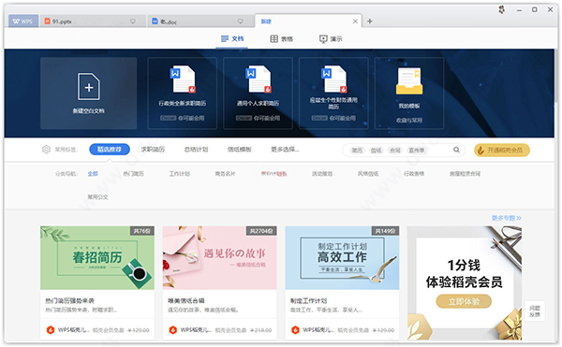Open the 问题反馈 feedback button
562x347 pixels.
pos(535,311)
